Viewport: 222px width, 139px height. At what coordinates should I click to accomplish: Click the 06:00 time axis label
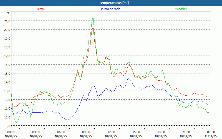click(61, 132)
